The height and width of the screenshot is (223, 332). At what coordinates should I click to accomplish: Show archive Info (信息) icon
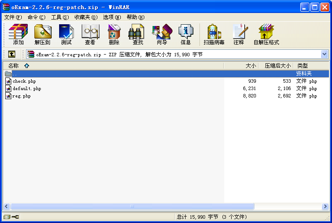coord(186,34)
